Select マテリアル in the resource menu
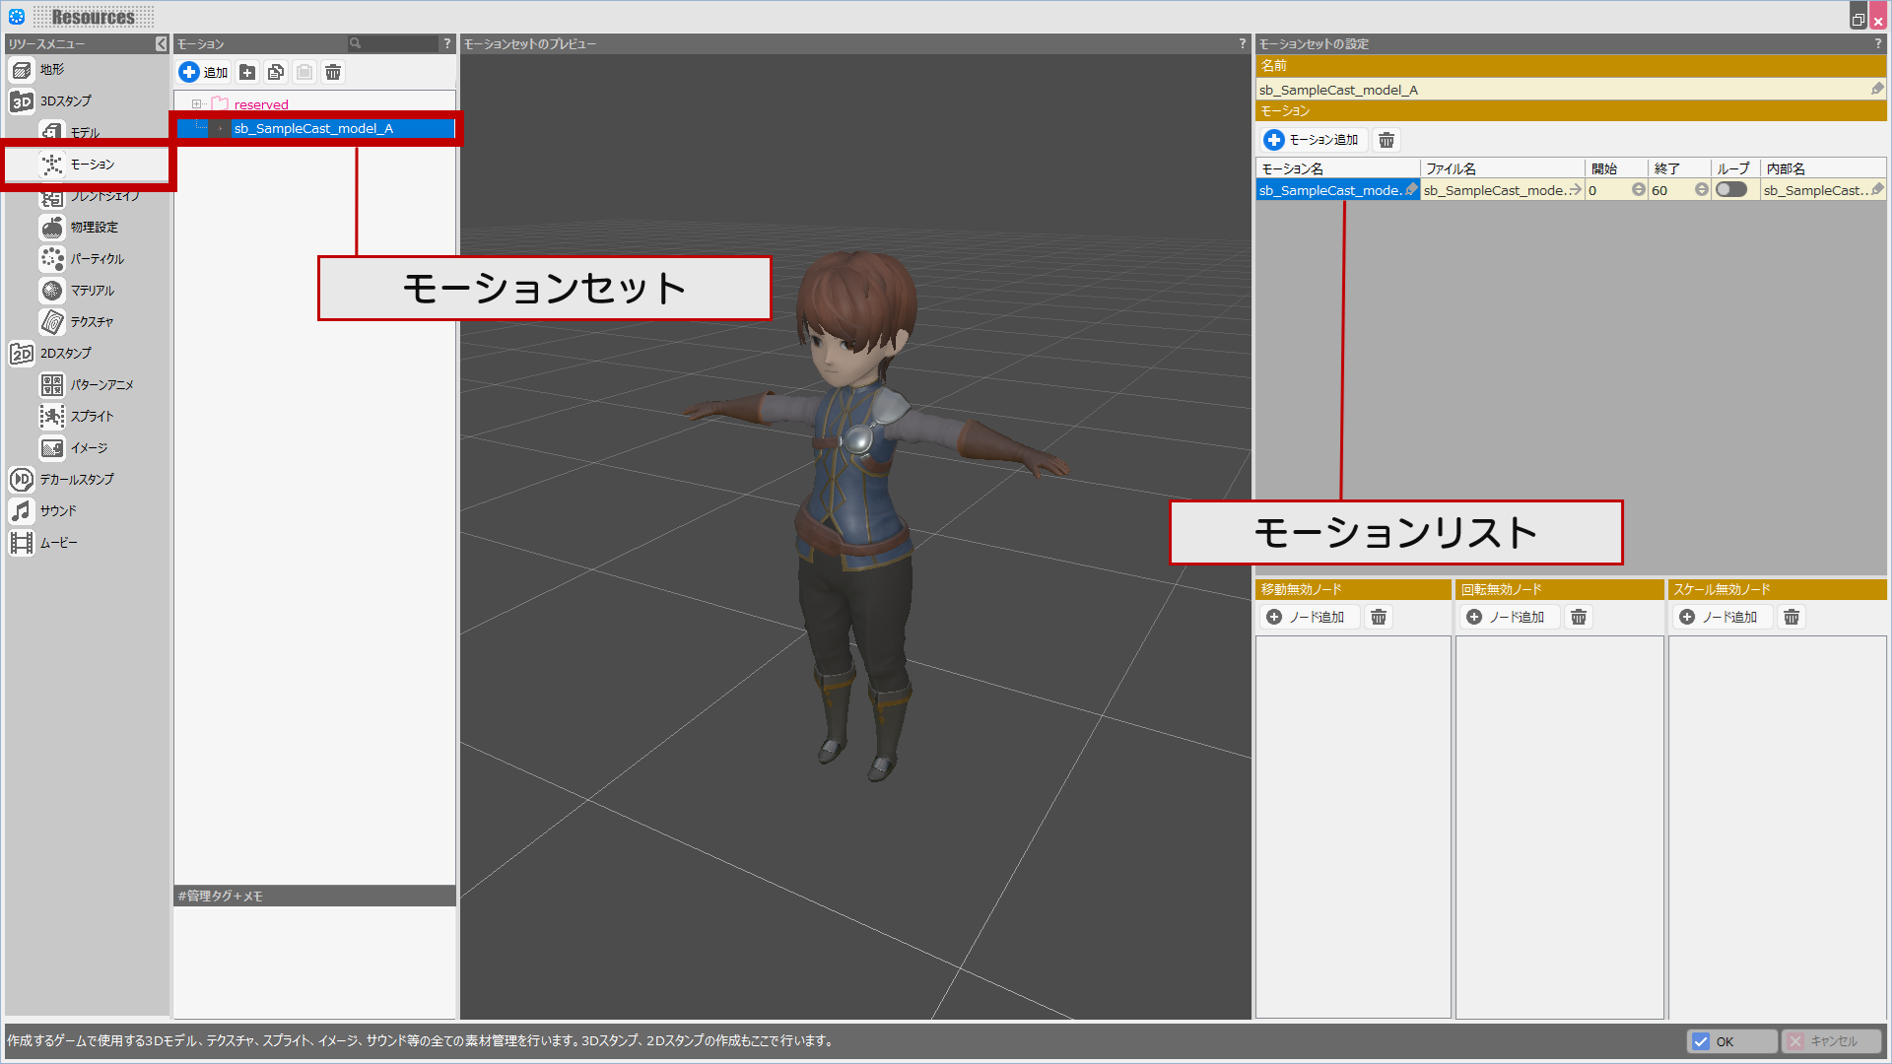The image size is (1892, 1064). (92, 290)
